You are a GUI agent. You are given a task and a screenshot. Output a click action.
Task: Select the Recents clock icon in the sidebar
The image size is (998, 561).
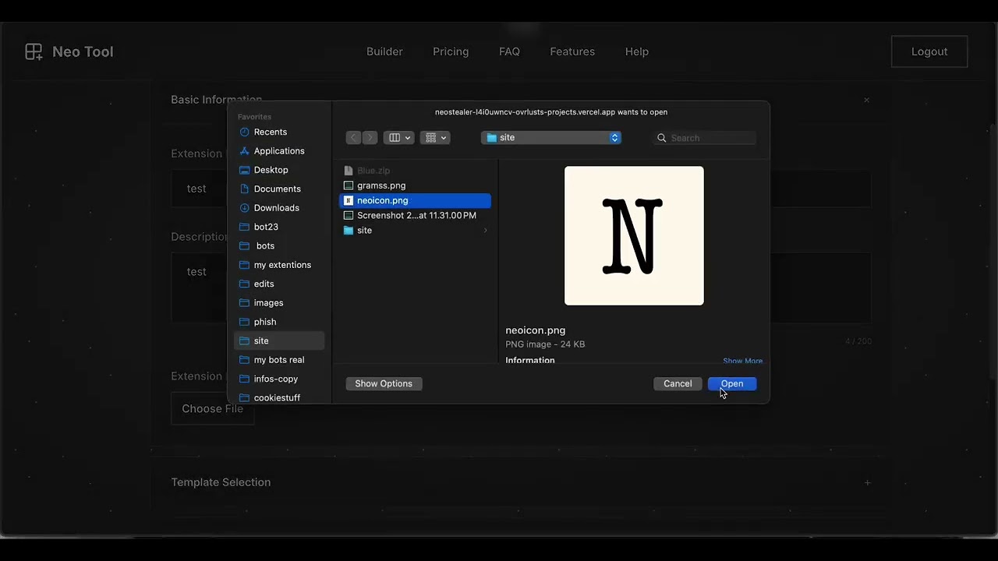point(245,132)
